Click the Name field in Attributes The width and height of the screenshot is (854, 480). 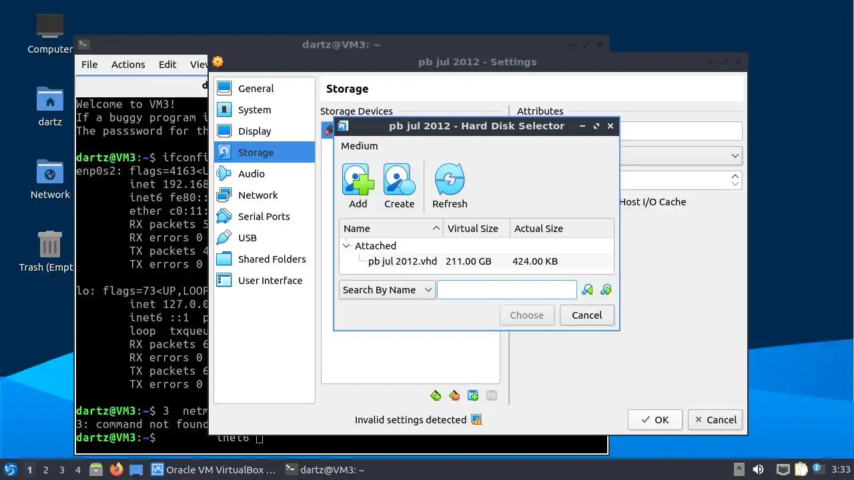tap(681, 131)
